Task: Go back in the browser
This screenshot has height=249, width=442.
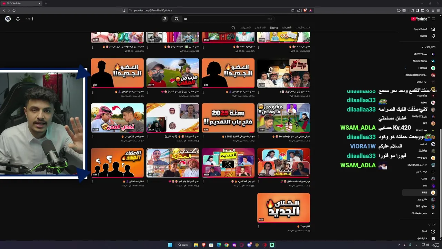Action: pyautogui.click(x=4, y=10)
